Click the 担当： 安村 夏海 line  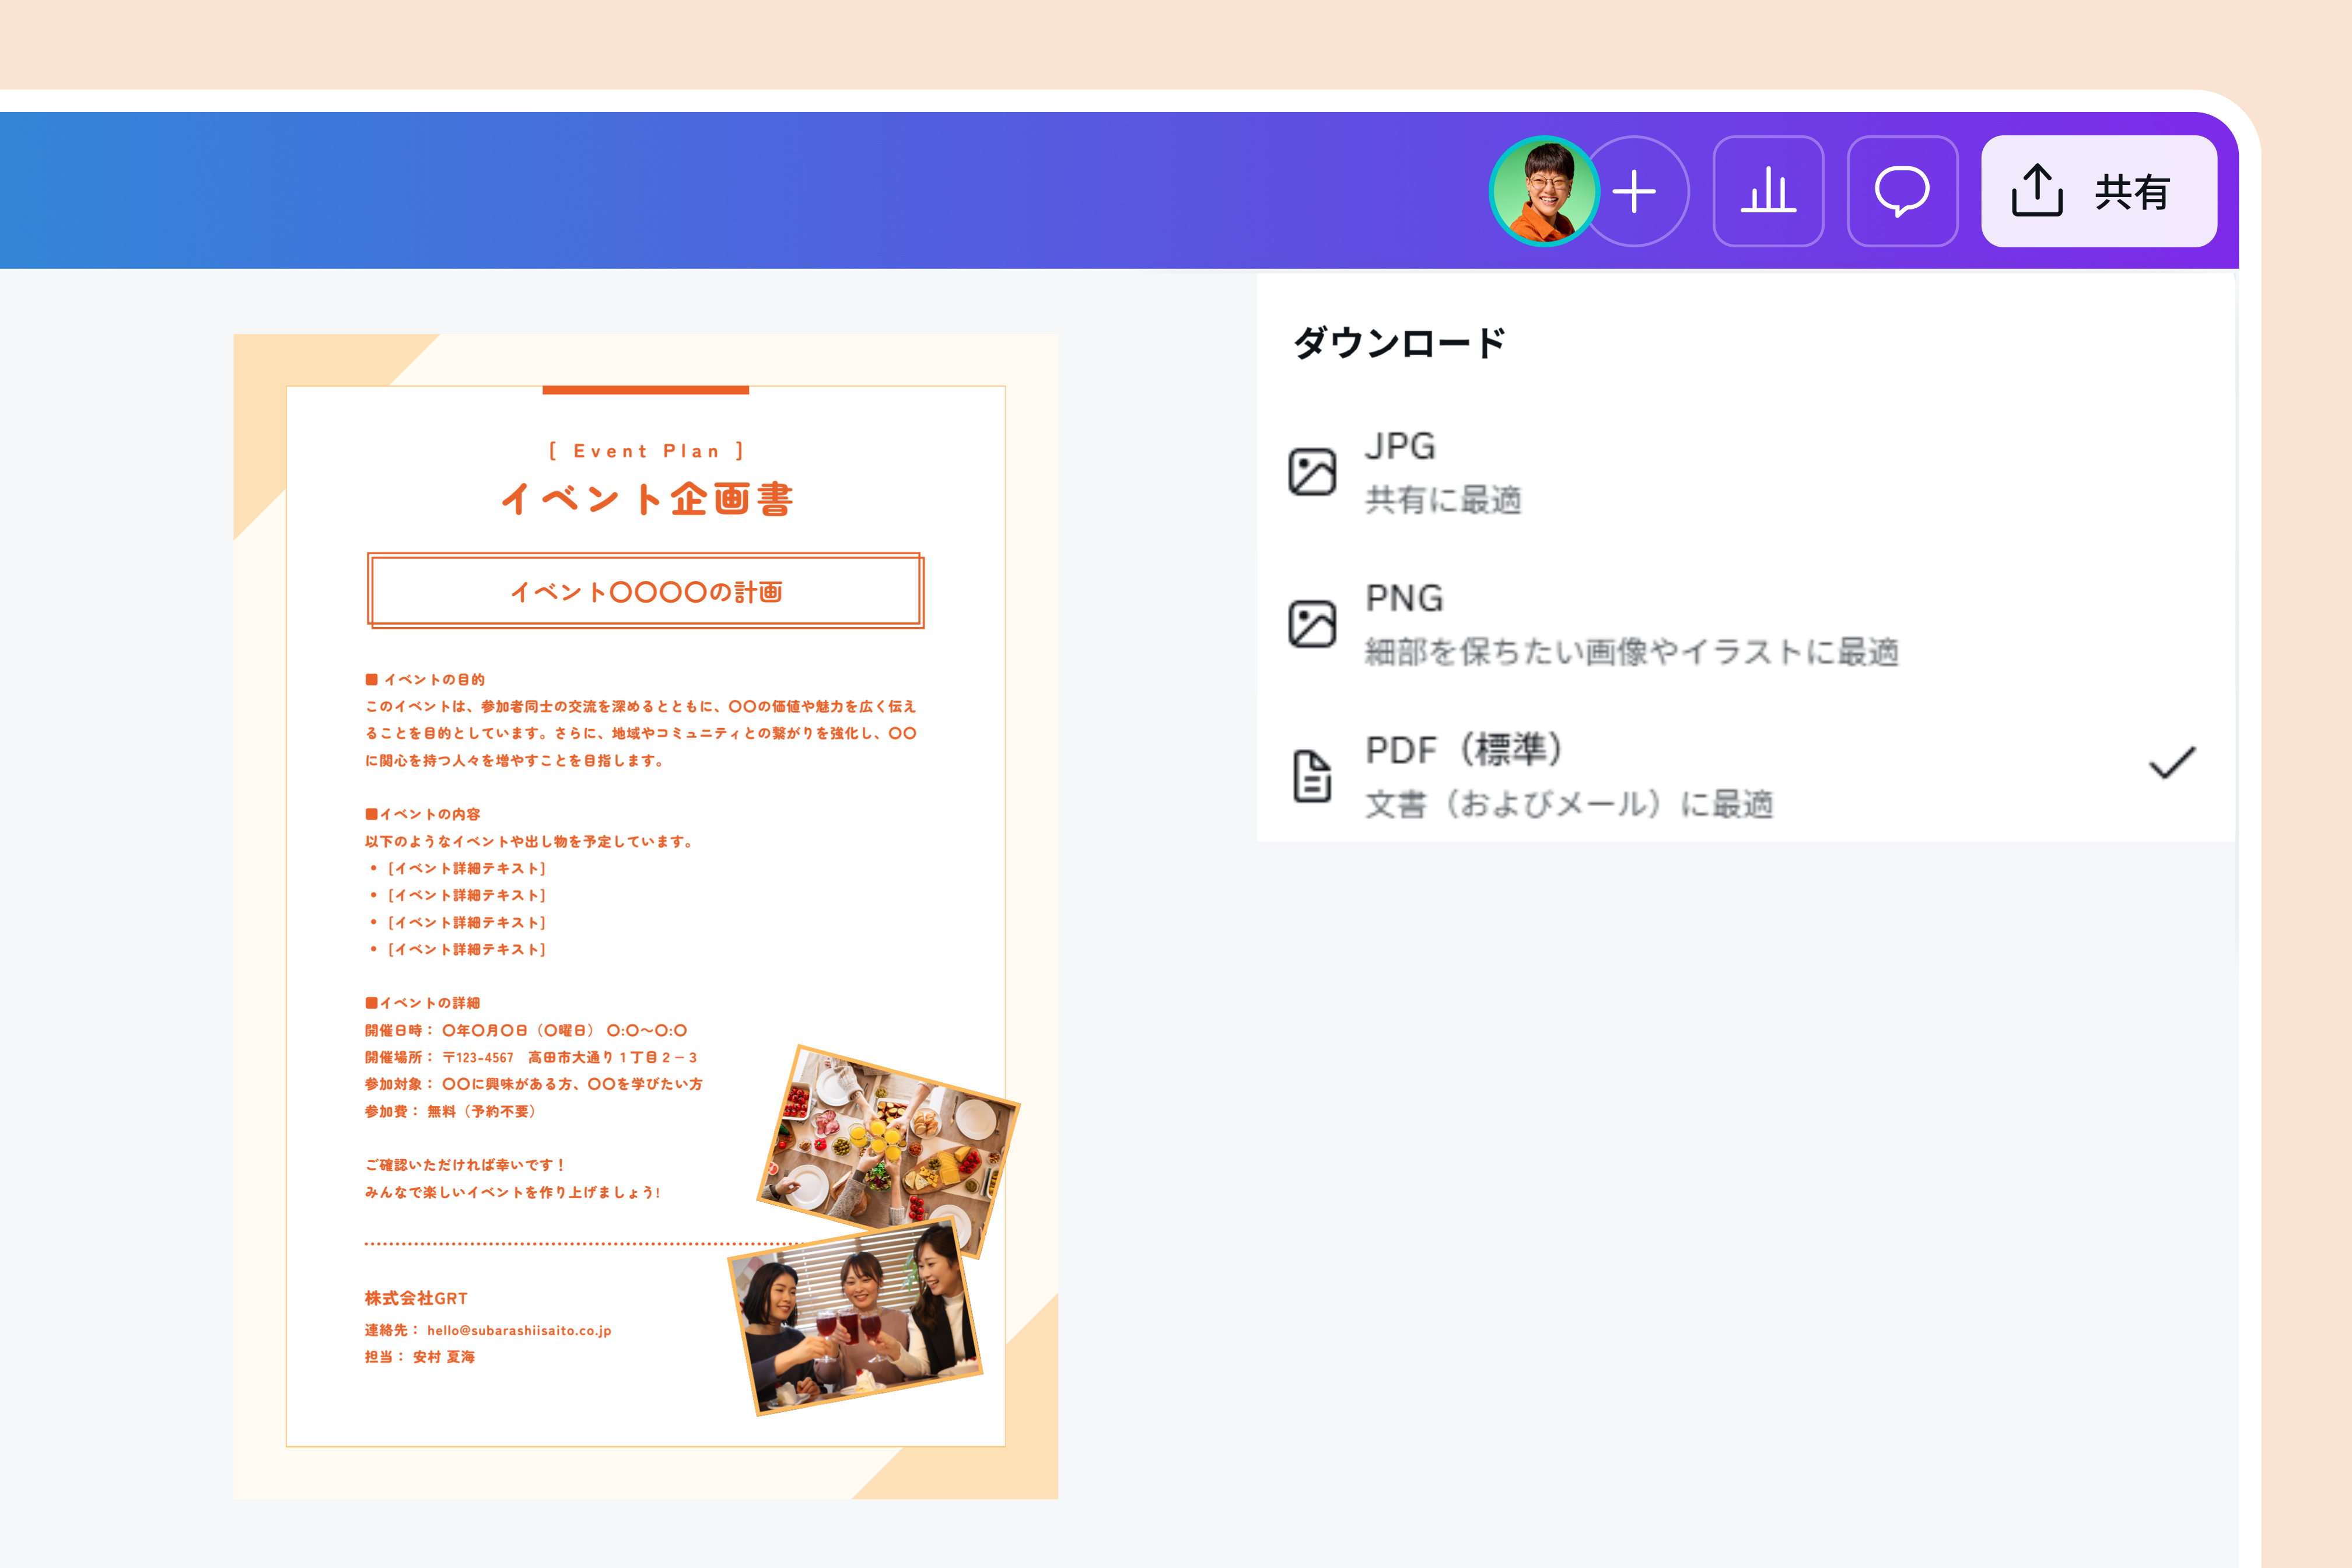click(420, 1357)
